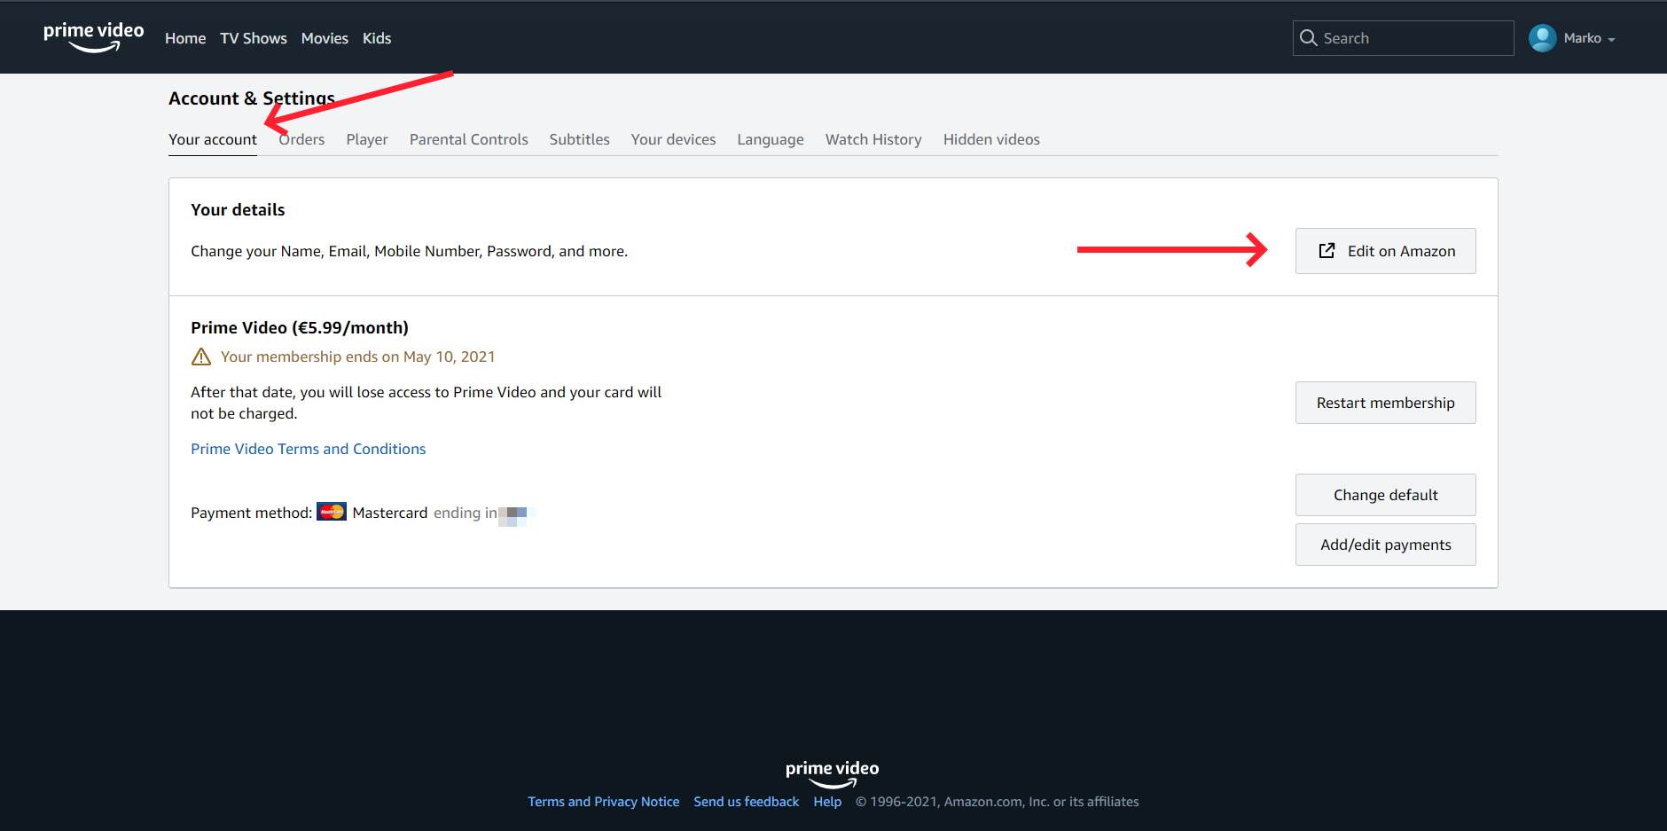Click the Add/edit payments button

(x=1385, y=545)
